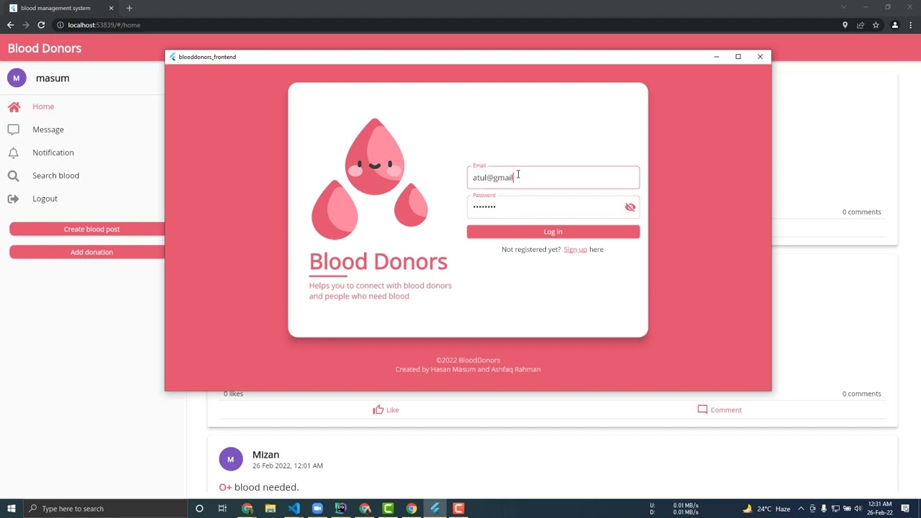The image size is (921, 518).
Task: Open Message in the browser sidebar
Action: 48,129
